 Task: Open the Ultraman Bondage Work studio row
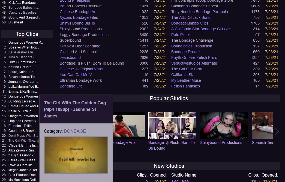(x=81, y=80)
